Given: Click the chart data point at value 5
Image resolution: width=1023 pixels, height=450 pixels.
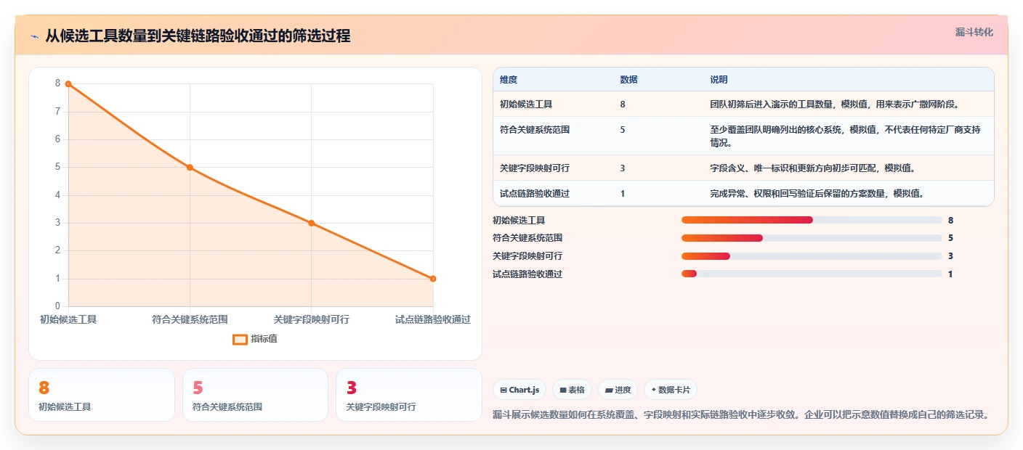Looking at the screenshot, I should coord(190,168).
